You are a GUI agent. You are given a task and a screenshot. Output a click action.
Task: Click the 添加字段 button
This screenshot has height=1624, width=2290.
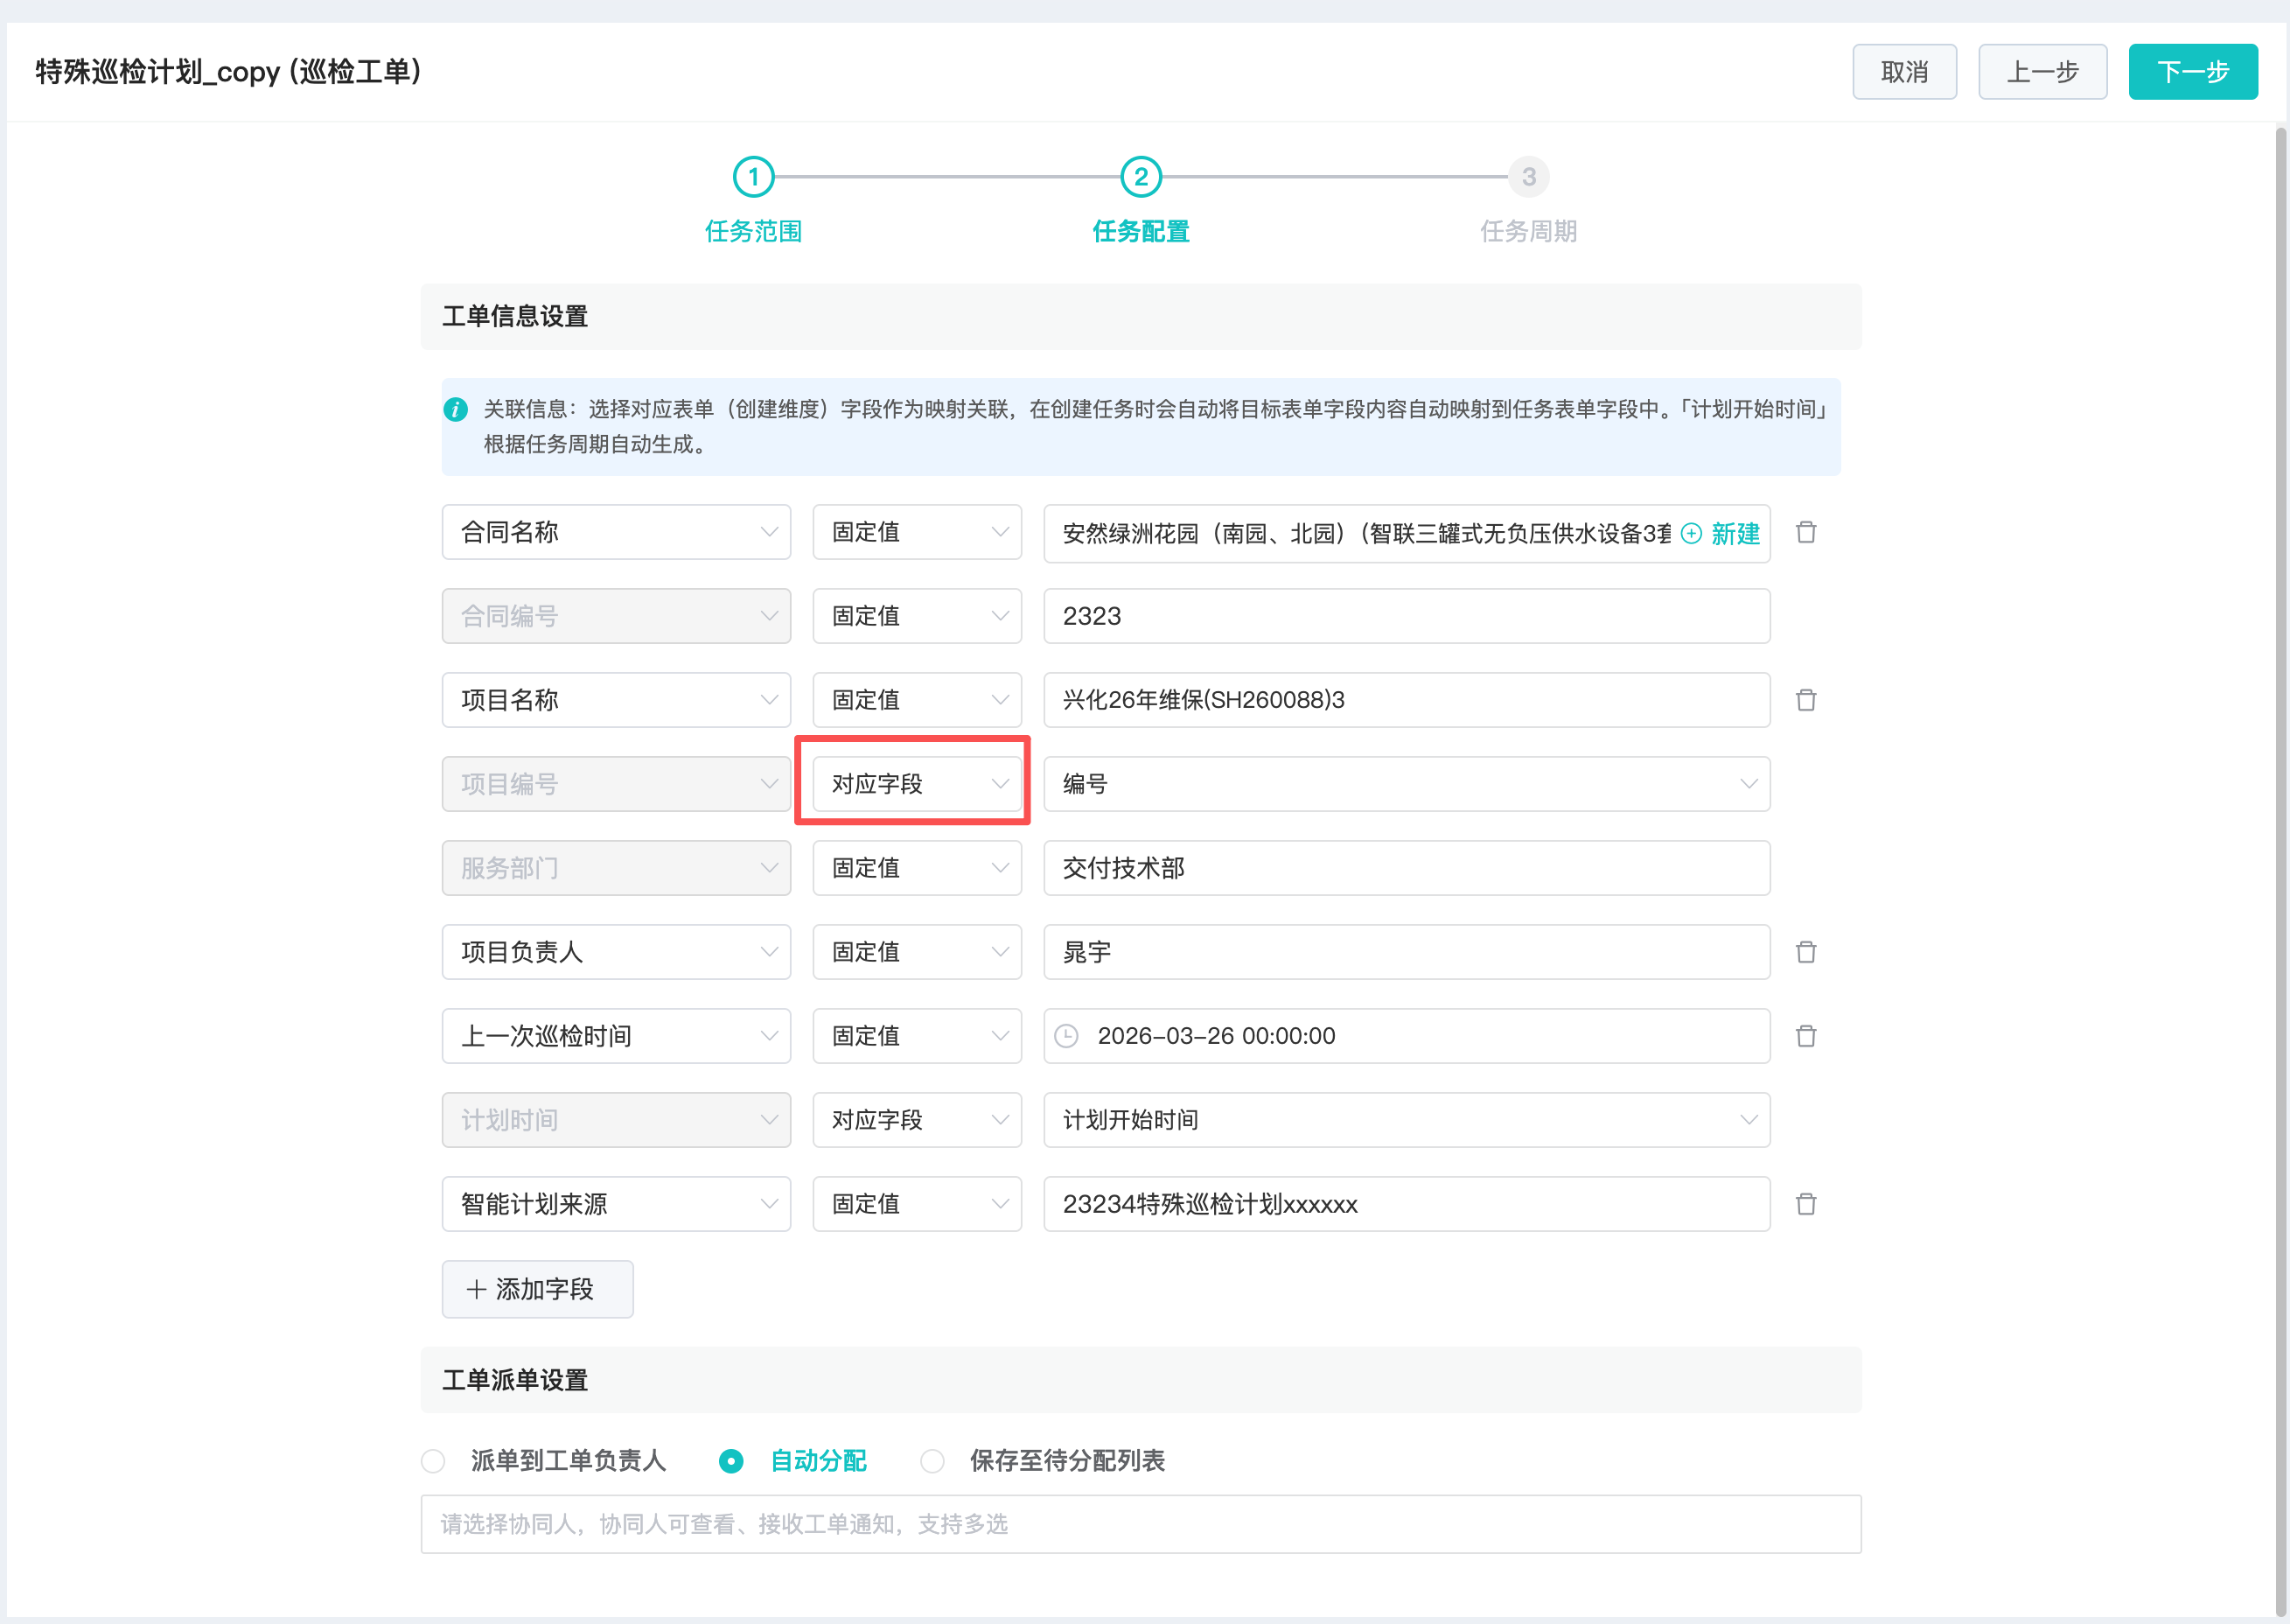point(537,1289)
